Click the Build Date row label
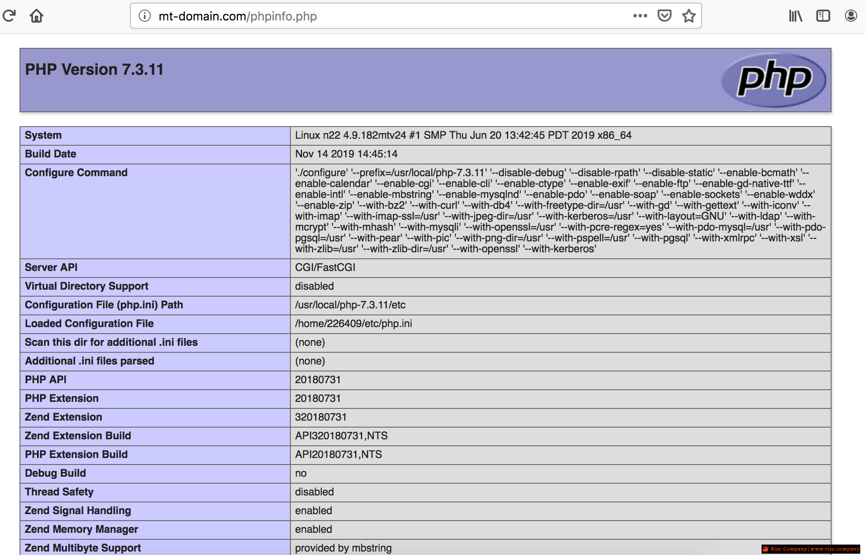The width and height of the screenshot is (865, 555). (x=50, y=154)
